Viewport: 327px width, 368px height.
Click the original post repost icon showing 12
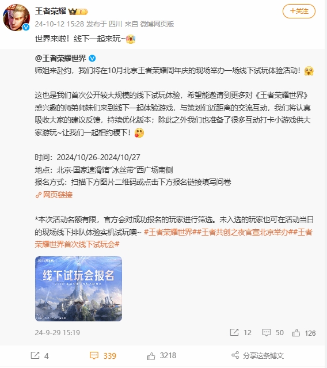pyautogui.click(x=241, y=332)
